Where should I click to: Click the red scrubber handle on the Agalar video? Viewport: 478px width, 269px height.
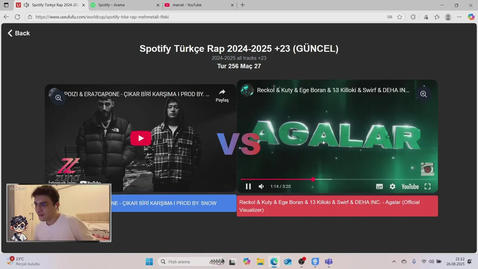313,179
